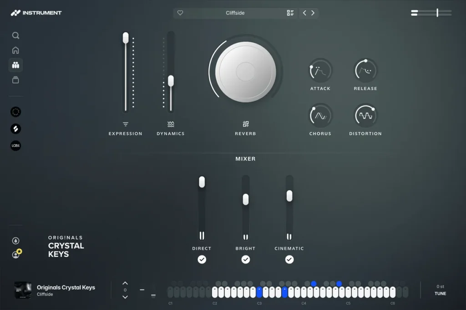
Task: Open the collections box icon in sidebar
Action: pos(15,80)
